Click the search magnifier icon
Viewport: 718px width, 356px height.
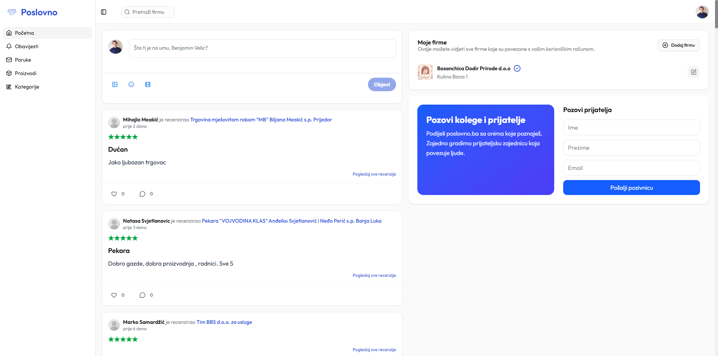point(127,12)
